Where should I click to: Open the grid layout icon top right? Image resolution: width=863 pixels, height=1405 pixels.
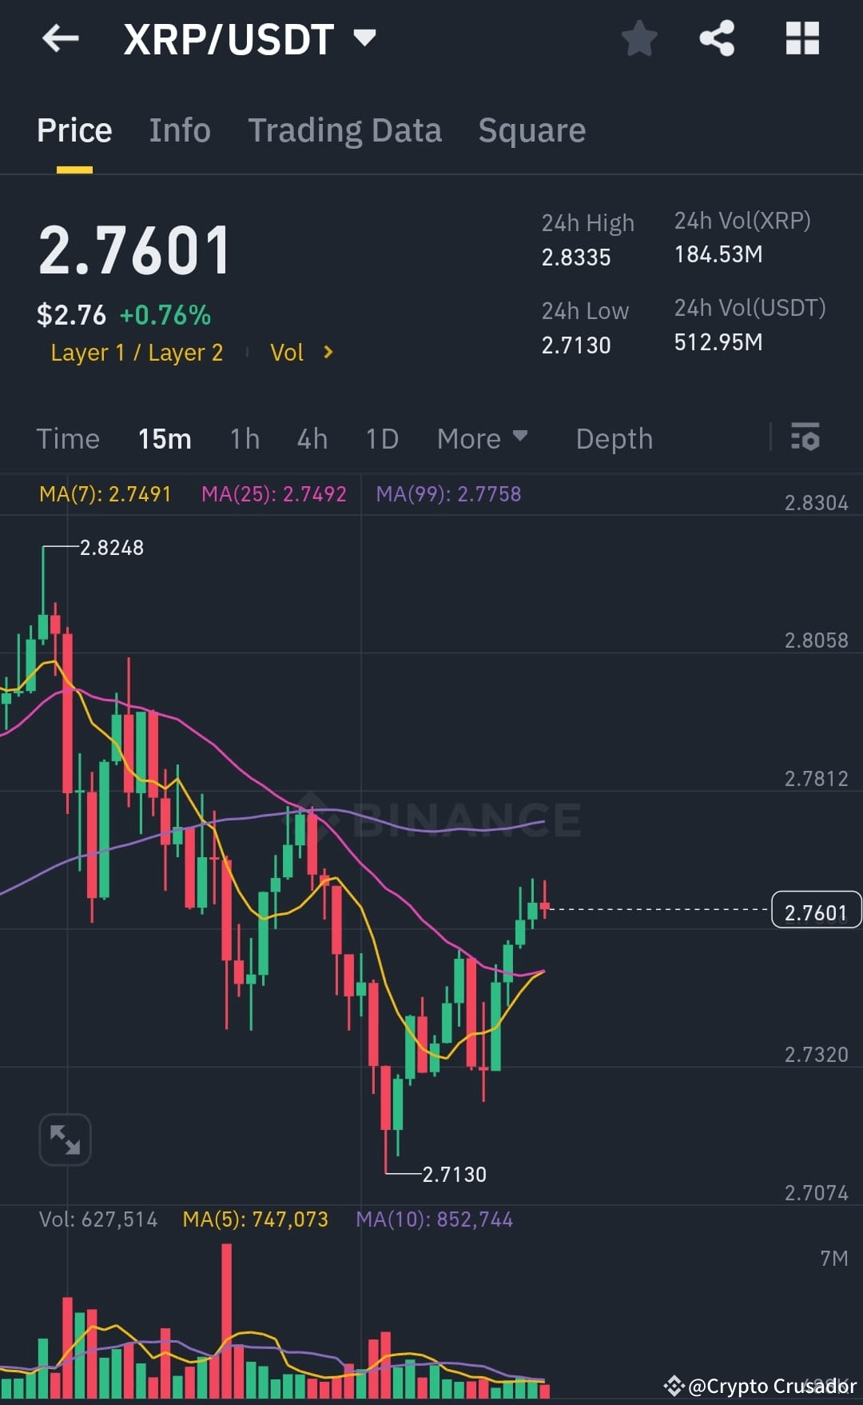point(801,38)
